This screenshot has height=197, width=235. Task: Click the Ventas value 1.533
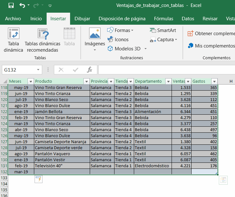click(182, 87)
